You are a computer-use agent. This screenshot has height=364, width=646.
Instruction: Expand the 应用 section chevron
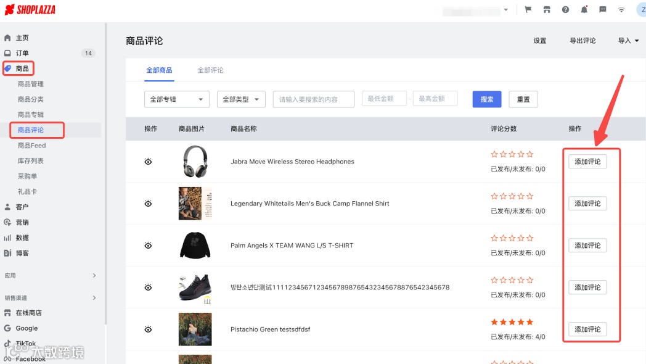(x=94, y=275)
